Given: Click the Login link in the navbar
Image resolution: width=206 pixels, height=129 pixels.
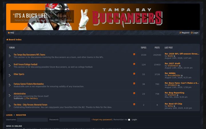Looking at the screenshot, I should (x=195, y=33).
